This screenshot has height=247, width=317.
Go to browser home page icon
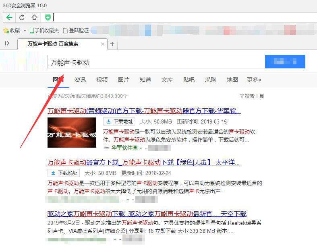(x=34, y=17)
